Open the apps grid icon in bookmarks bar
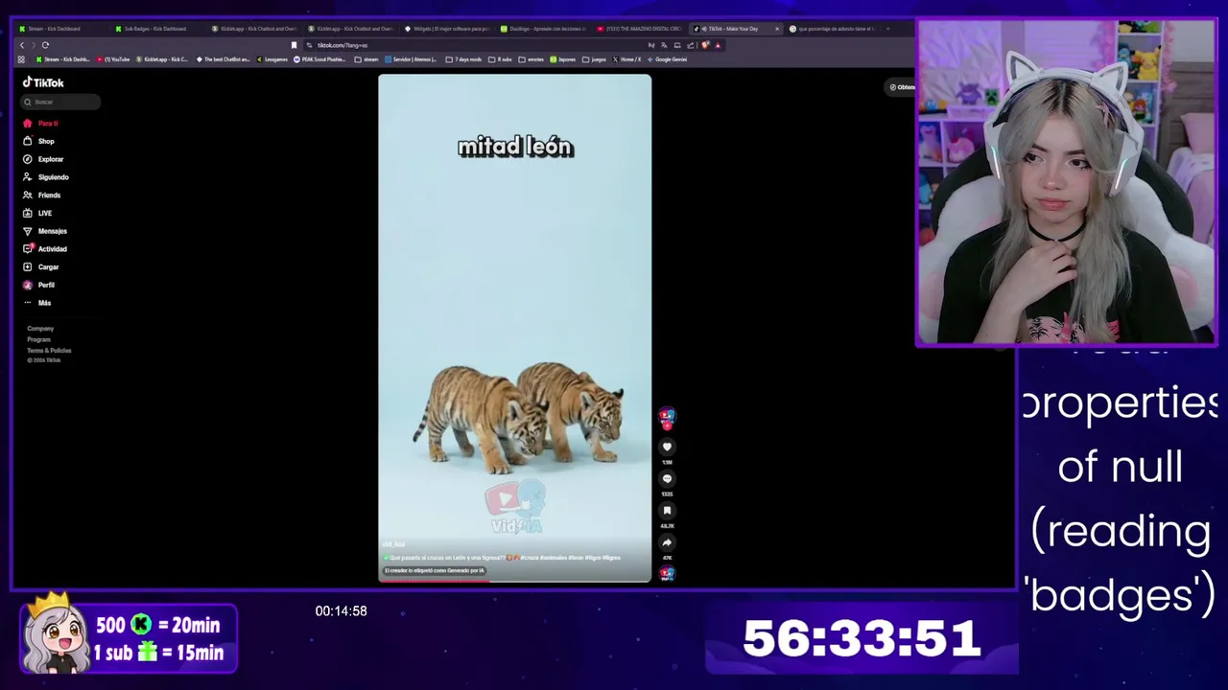 point(21,59)
